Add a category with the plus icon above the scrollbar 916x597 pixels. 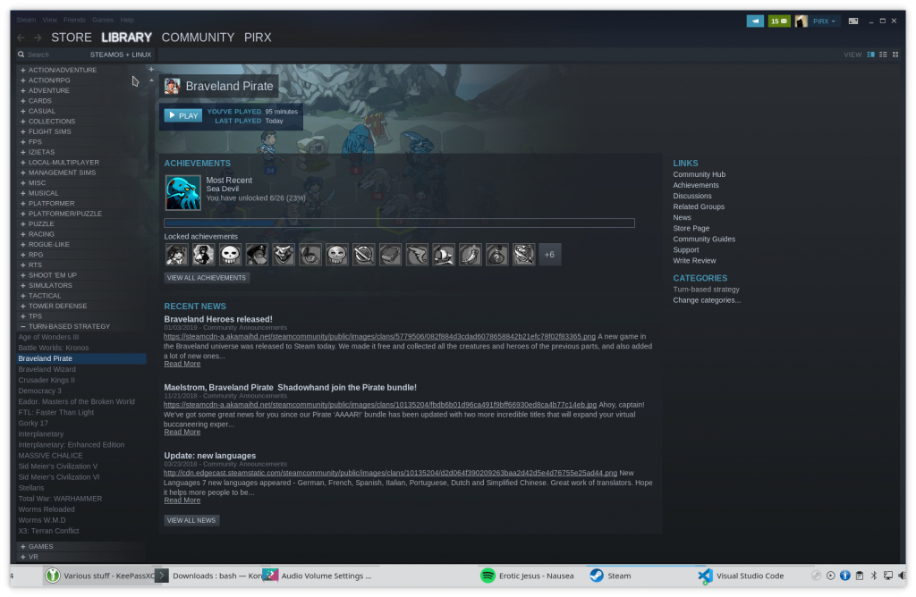pos(151,70)
